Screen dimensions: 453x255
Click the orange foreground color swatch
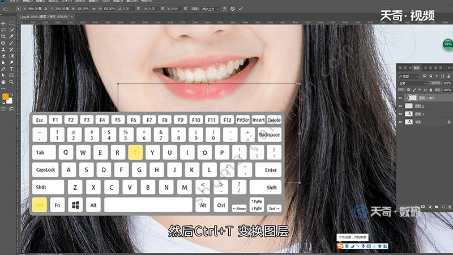(6, 97)
